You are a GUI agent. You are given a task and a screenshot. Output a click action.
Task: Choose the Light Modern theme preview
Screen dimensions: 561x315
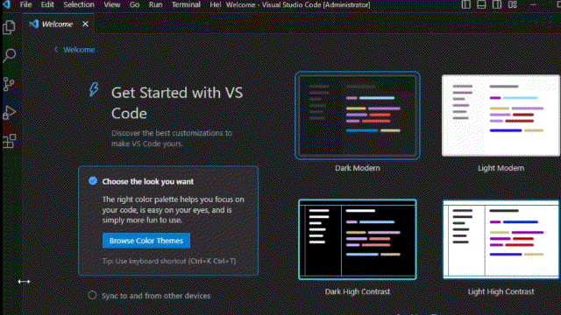501,115
